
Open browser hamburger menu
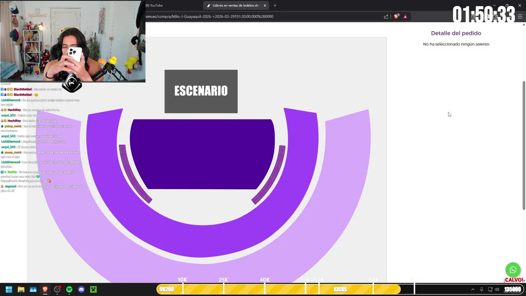(520, 16)
